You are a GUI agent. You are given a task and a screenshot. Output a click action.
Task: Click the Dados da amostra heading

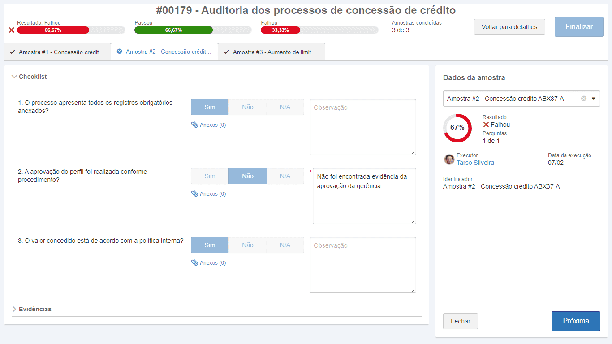pyautogui.click(x=474, y=77)
